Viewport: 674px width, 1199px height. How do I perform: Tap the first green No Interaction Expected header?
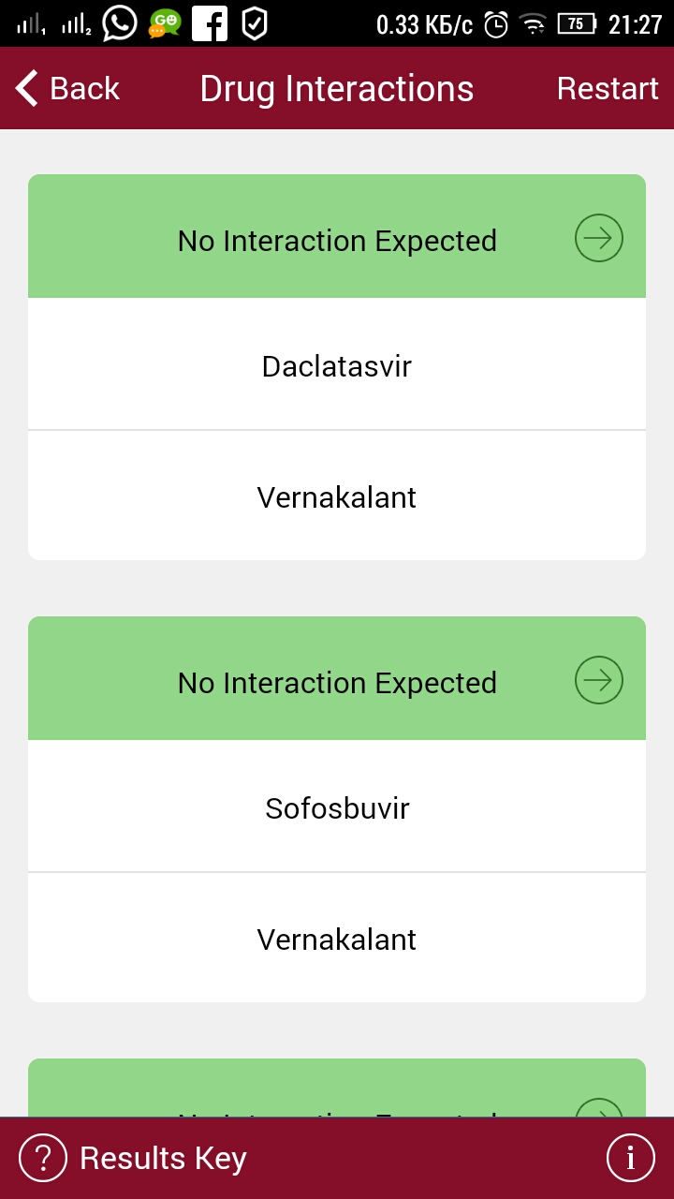337,240
